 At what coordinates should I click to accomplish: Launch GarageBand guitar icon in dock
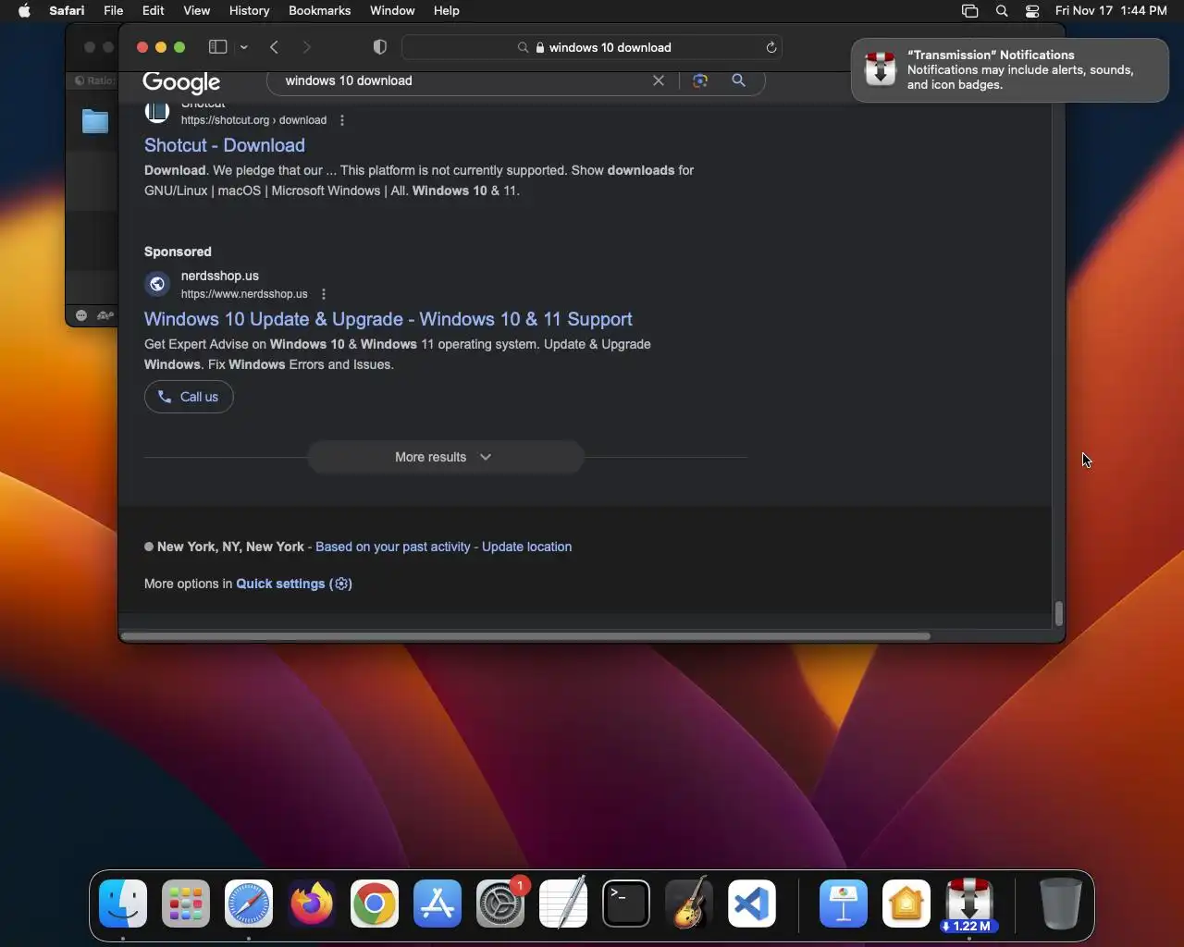coord(689,904)
